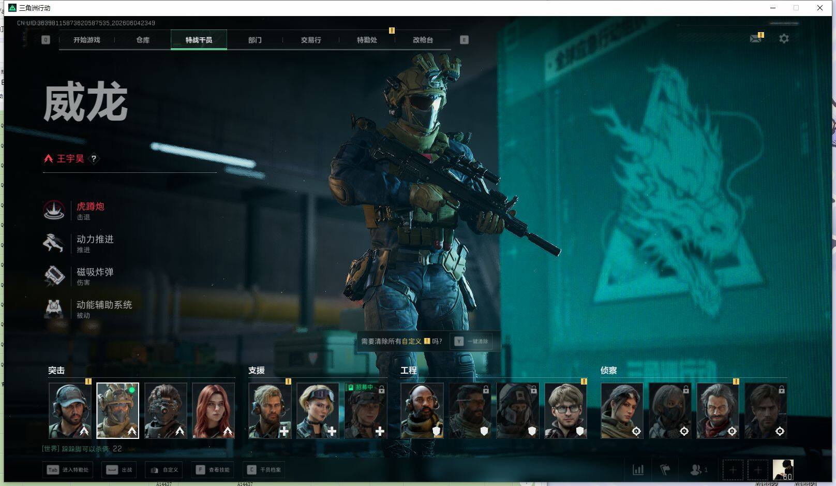
Task: Click the first empty squad invite slot
Action: [x=733, y=470]
